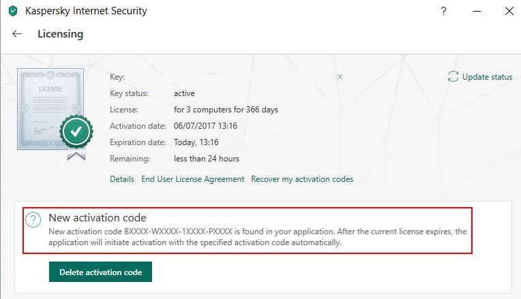Click the Update status link
521x299 pixels.
click(487, 77)
